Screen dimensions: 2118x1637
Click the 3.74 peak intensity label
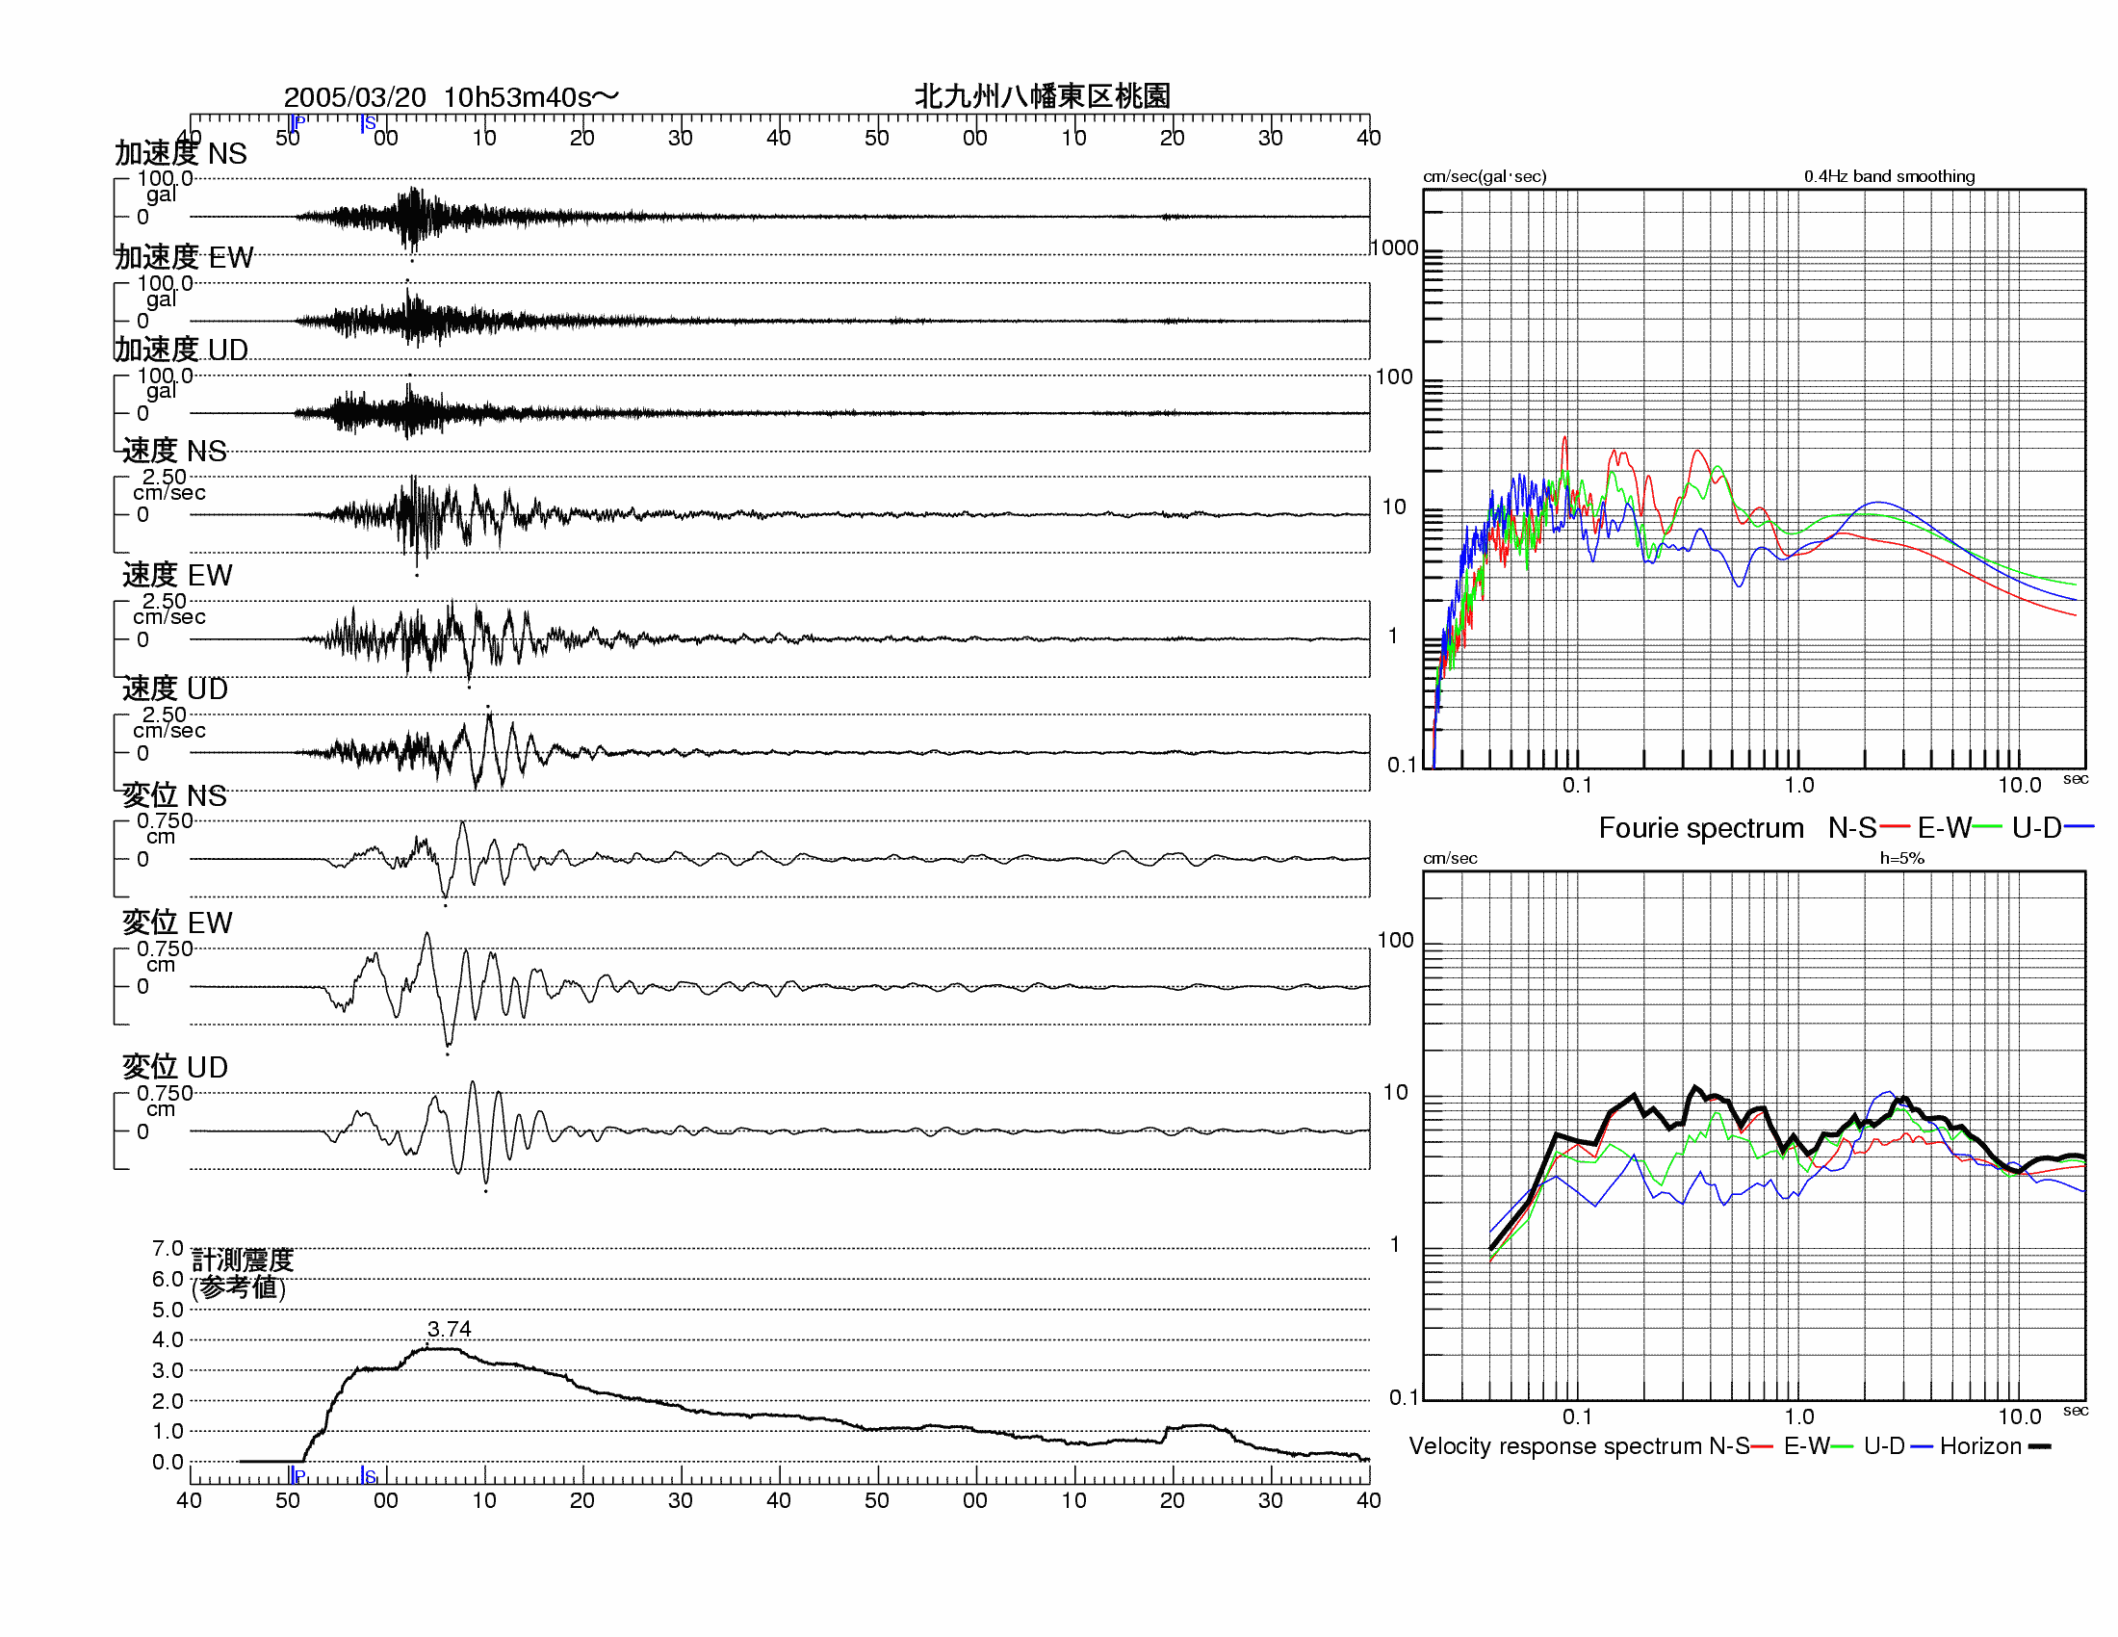pyautogui.click(x=449, y=1329)
